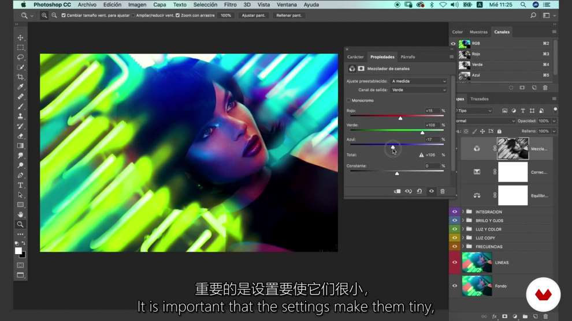Delete layer with layers panel trash
Screen dimensions: 572x321
click(x=546, y=316)
